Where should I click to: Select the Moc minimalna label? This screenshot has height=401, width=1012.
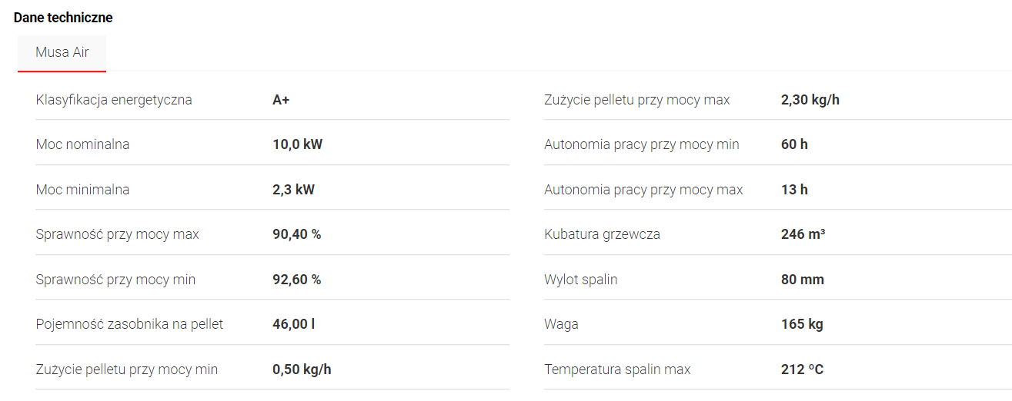[x=82, y=190]
